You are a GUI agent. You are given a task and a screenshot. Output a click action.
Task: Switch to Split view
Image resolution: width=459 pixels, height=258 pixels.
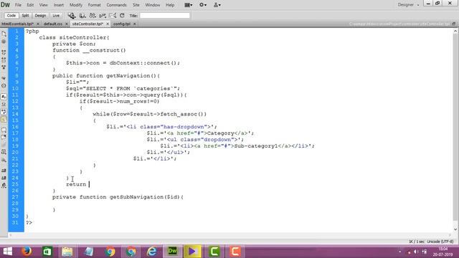coord(26,16)
